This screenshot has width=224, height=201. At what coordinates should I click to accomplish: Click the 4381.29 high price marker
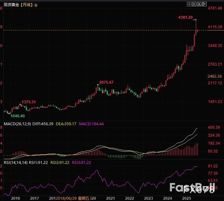click(x=186, y=17)
